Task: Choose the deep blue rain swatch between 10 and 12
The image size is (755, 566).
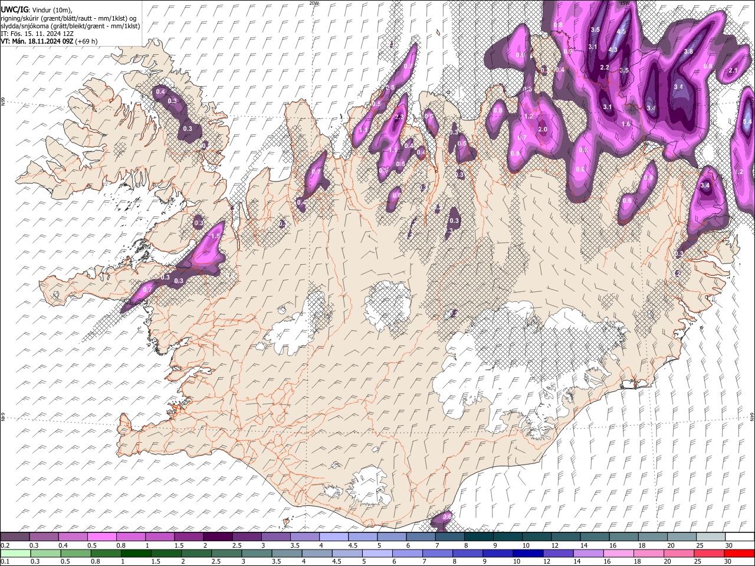Action: 528,553
